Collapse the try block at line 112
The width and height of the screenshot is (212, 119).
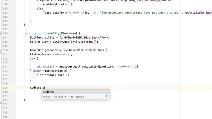coord(16,59)
